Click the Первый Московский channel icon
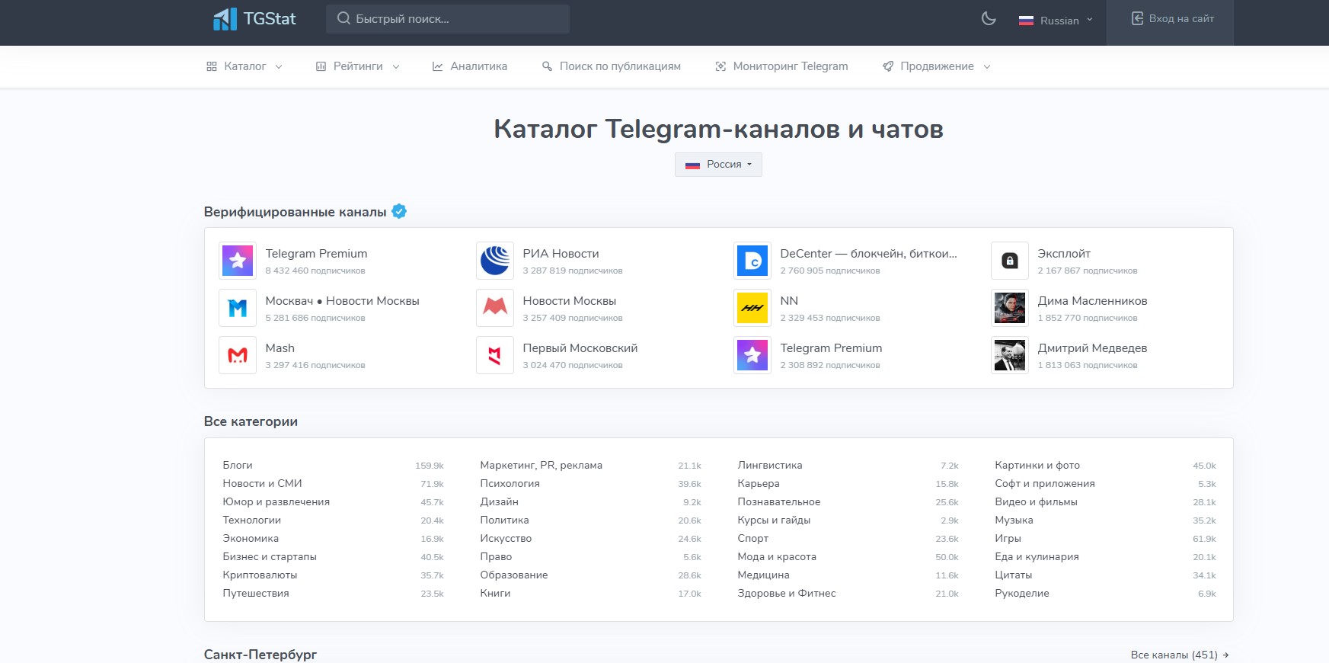1329x663 pixels. [495, 355]
